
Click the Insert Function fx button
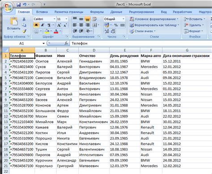coord(66,44)
